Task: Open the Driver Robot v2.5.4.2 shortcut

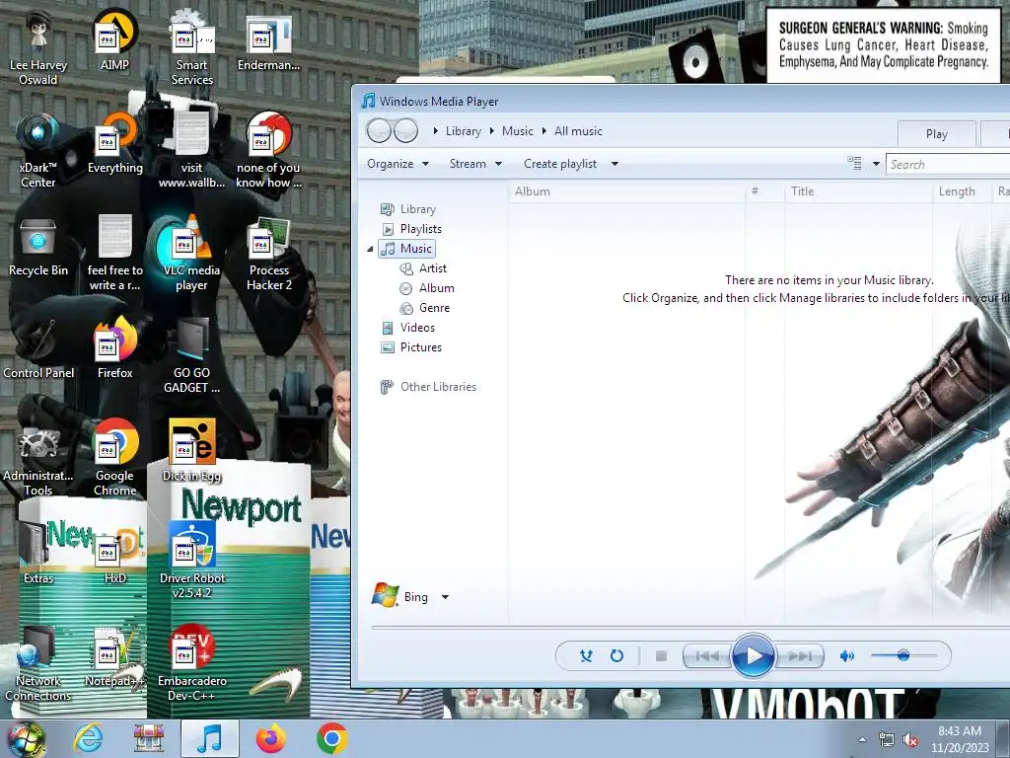Action: pyautogui.click(x=191, y=560)
